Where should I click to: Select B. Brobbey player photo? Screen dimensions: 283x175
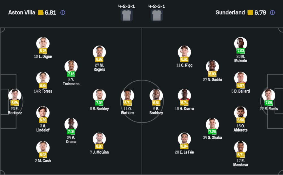(156, 95)
